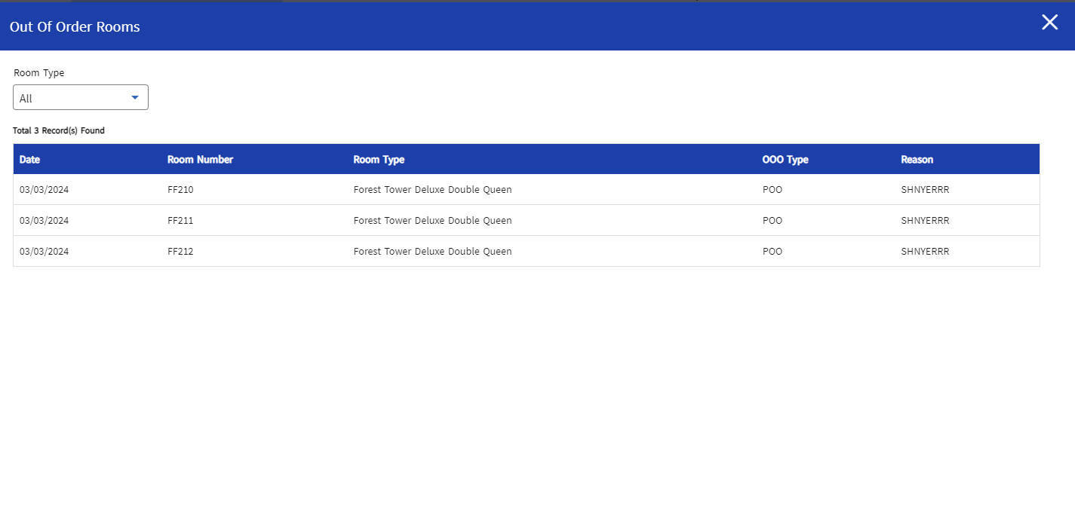Select the SHNYERRR reason for room FF210

coord(925,190)
